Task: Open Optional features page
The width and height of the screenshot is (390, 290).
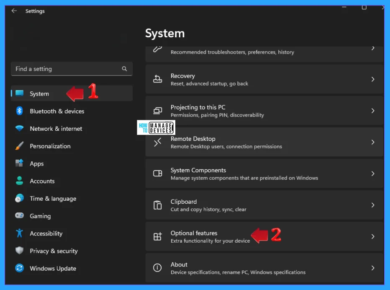Action: pos(264,236)
